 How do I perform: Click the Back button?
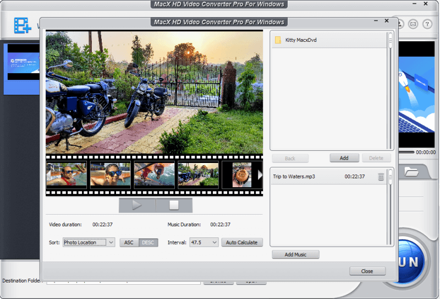[x=290, y=158]
